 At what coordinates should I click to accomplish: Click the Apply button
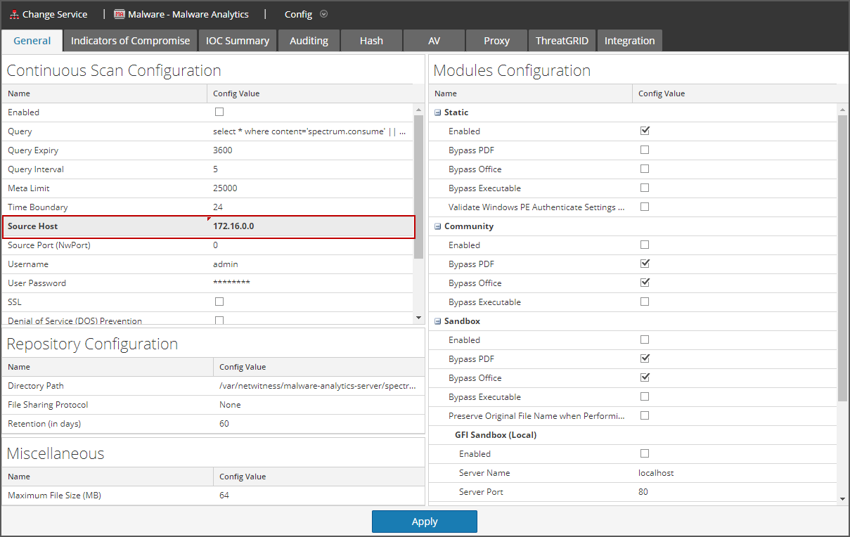[424, 522]
